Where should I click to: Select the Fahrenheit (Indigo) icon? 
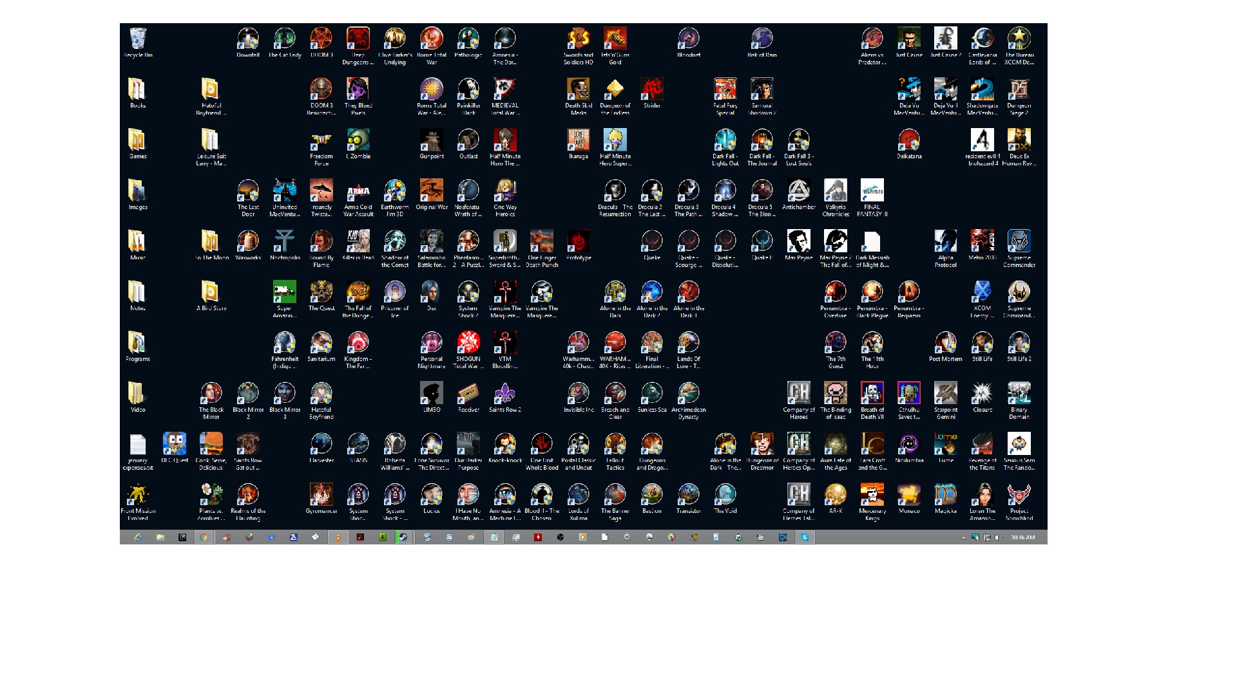tap(285, 350)
